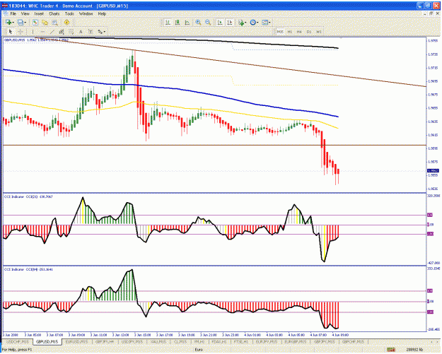The image size is (442, 354).
Task: Switch to the XAU,M15 chart tab
Action: (158, 341)
